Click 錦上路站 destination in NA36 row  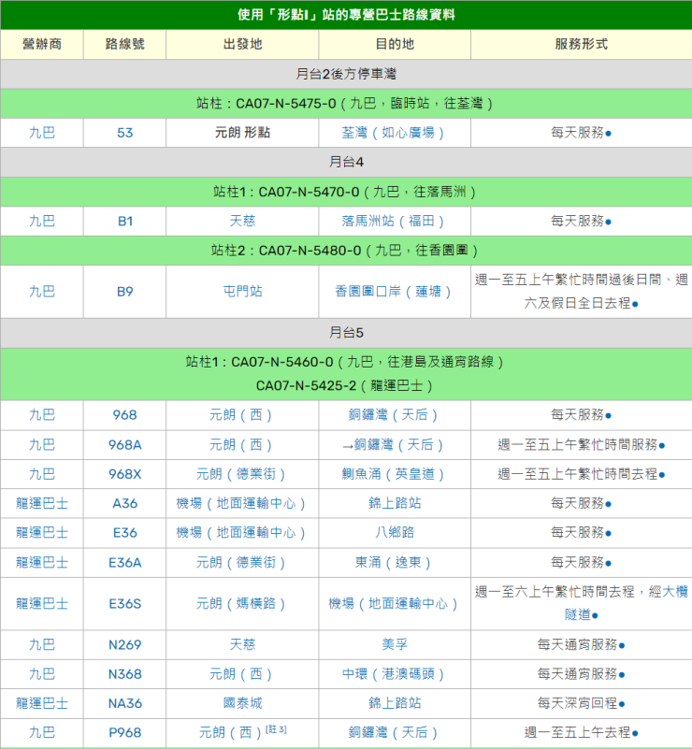[395, 703]
